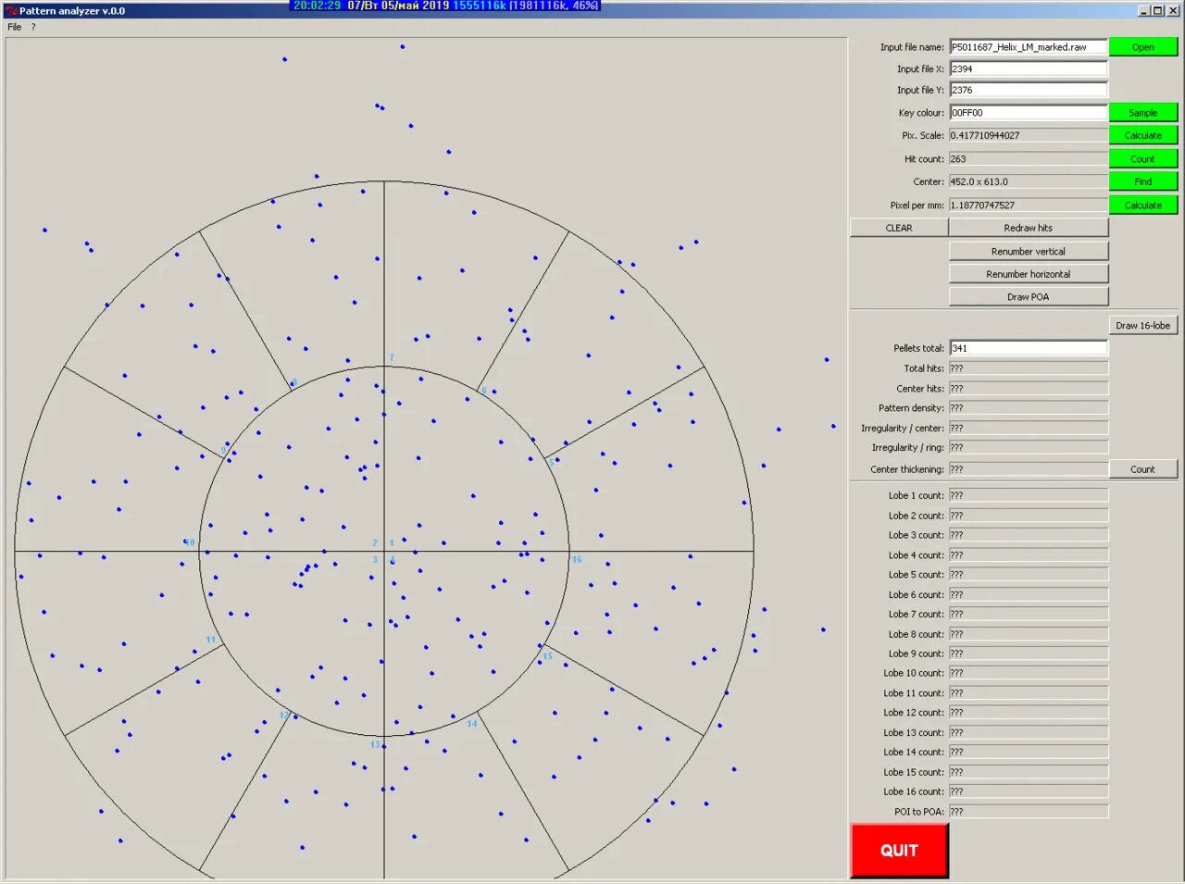1185x884 pixels.
Task: Click the Pixel per mm value
Action: [1029, 205]
